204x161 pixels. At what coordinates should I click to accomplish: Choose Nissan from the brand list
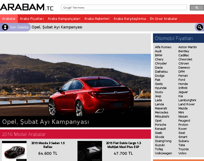183,116
